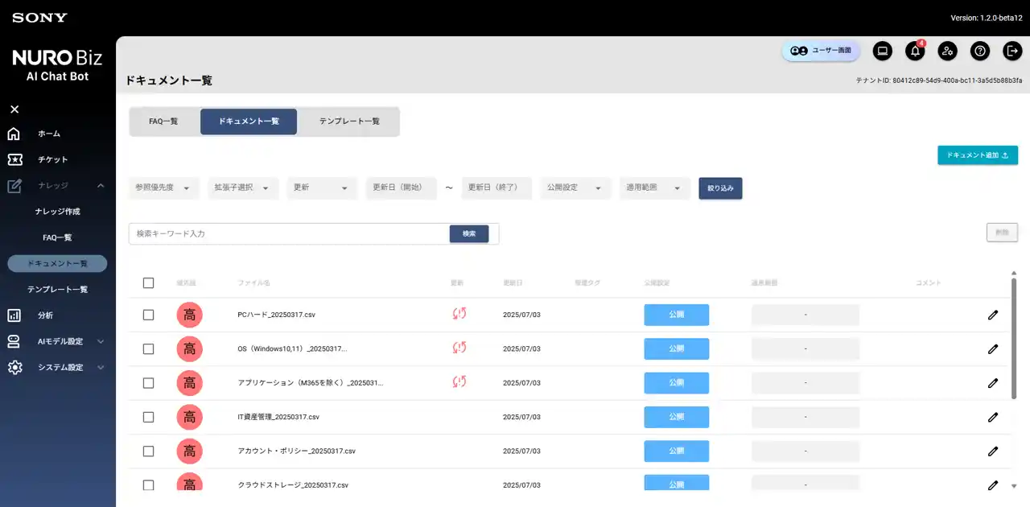Switch to the テンプレート一覧 tab

point(349,122)
